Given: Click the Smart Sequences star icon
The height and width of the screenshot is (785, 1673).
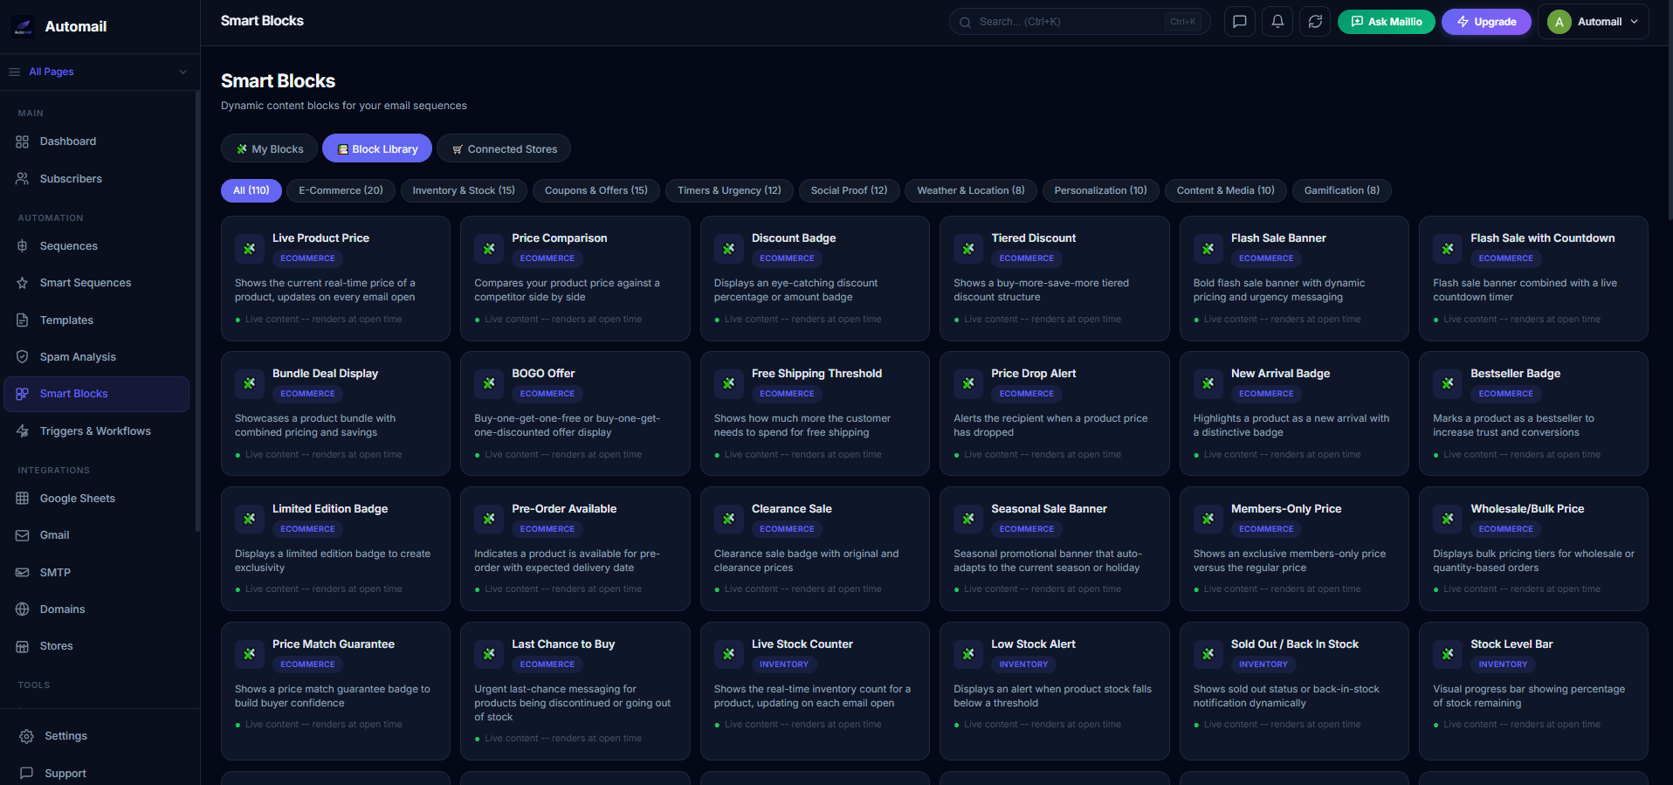Looking at the screenshot, I should [23, 283].
